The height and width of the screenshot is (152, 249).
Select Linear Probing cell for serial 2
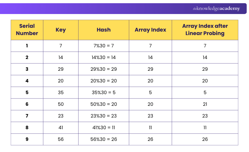coord(205,57)
